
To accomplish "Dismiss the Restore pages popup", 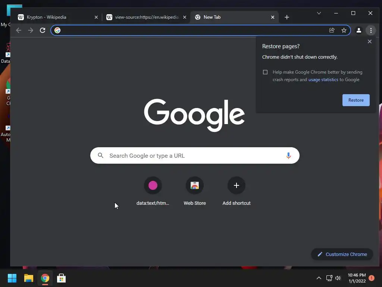I will [369, 41].
